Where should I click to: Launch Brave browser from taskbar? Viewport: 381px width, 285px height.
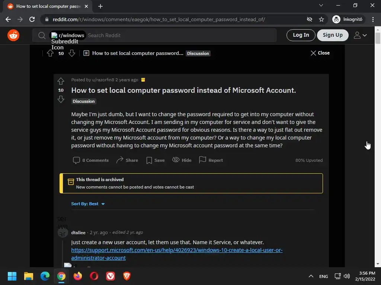tap(127, 276)
